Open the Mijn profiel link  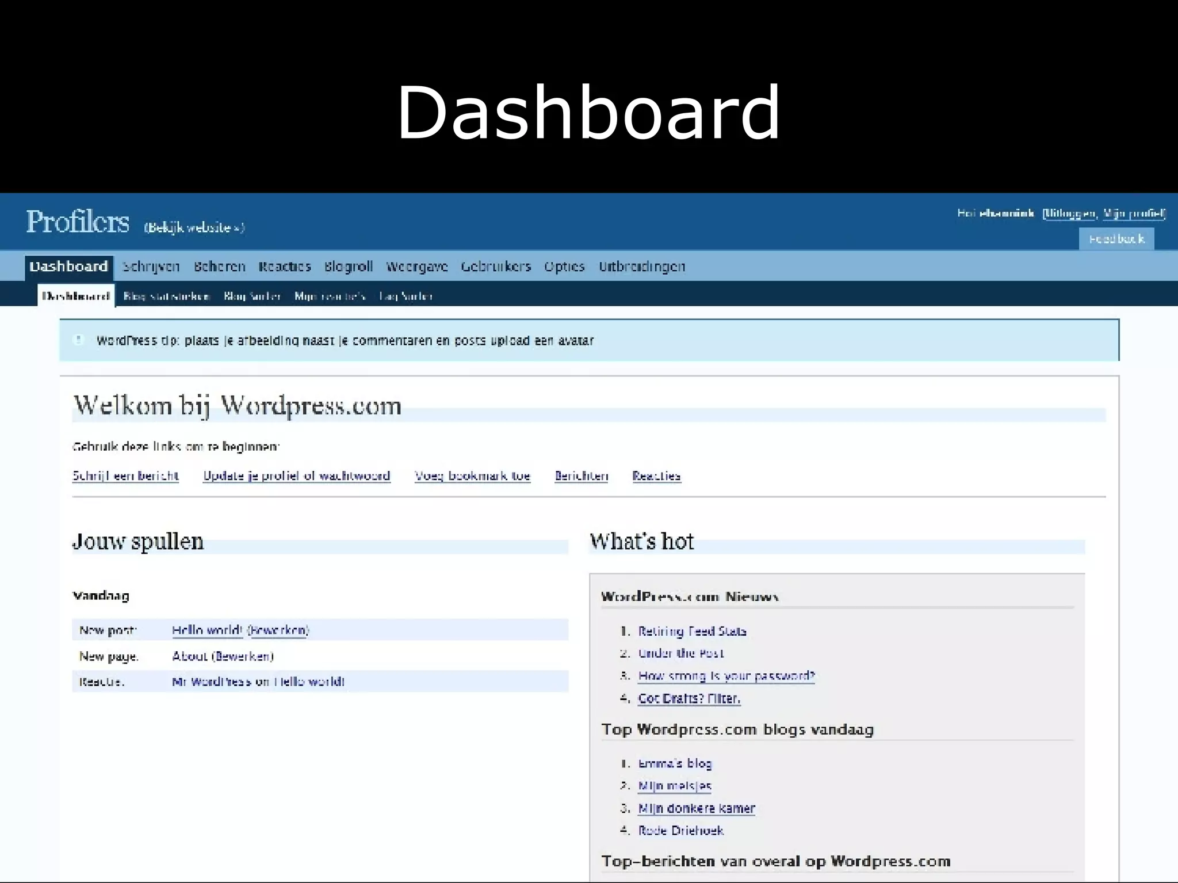pyautogui.click(x=1134, y=213)
